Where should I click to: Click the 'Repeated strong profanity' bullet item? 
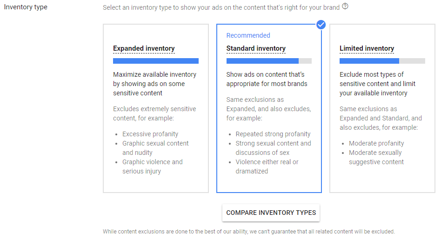point(273,134)
